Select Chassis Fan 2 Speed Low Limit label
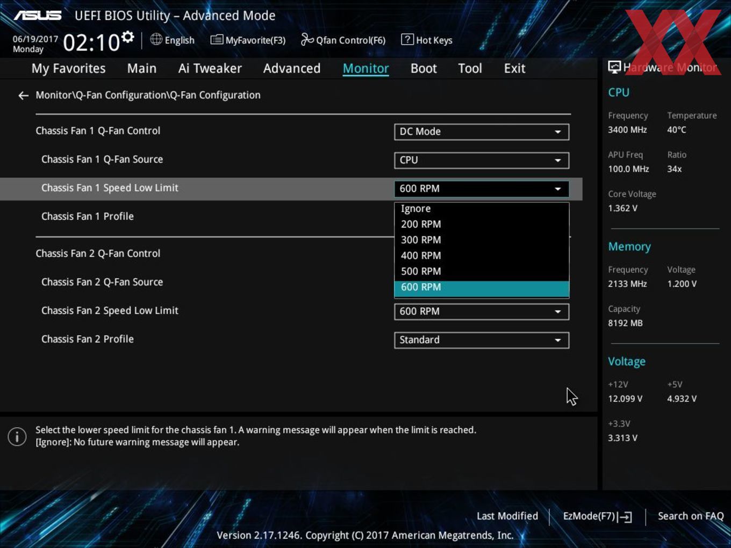The height and width of the screenshot is (548, 731). 110,311
